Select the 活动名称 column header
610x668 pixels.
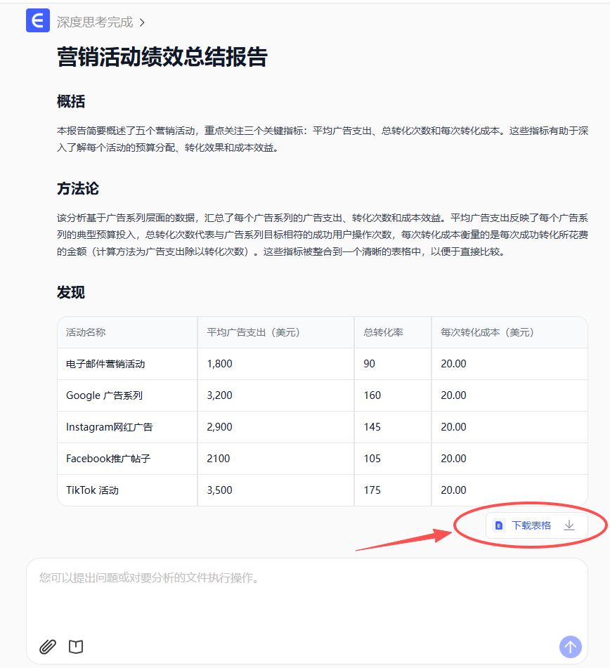[x=86, y=332]
